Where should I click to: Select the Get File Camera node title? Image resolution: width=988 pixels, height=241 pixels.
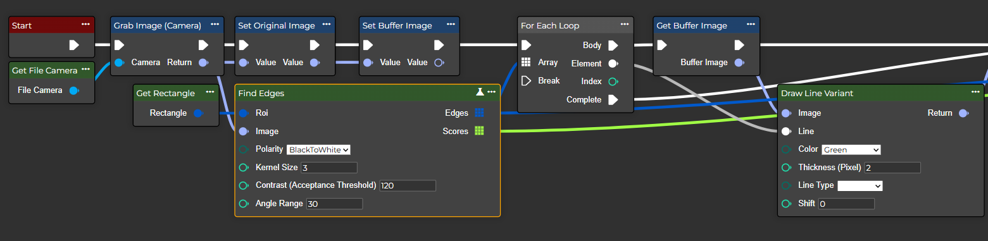[x=44, y=70]
